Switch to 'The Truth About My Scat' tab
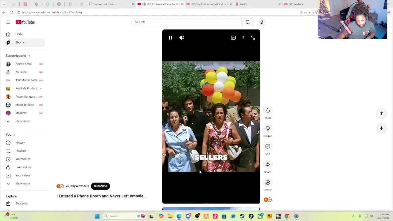This screenshot has width=393, height=221. tap(209, 4)
